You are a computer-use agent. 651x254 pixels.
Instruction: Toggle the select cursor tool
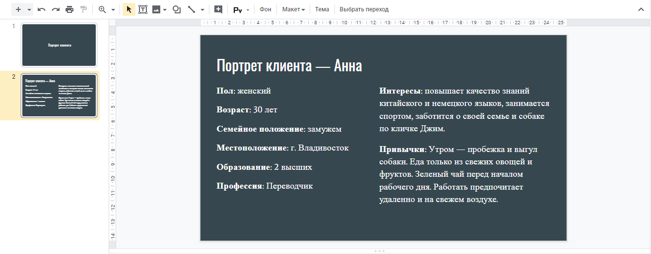pyautogui.click(x=129, y=9)
